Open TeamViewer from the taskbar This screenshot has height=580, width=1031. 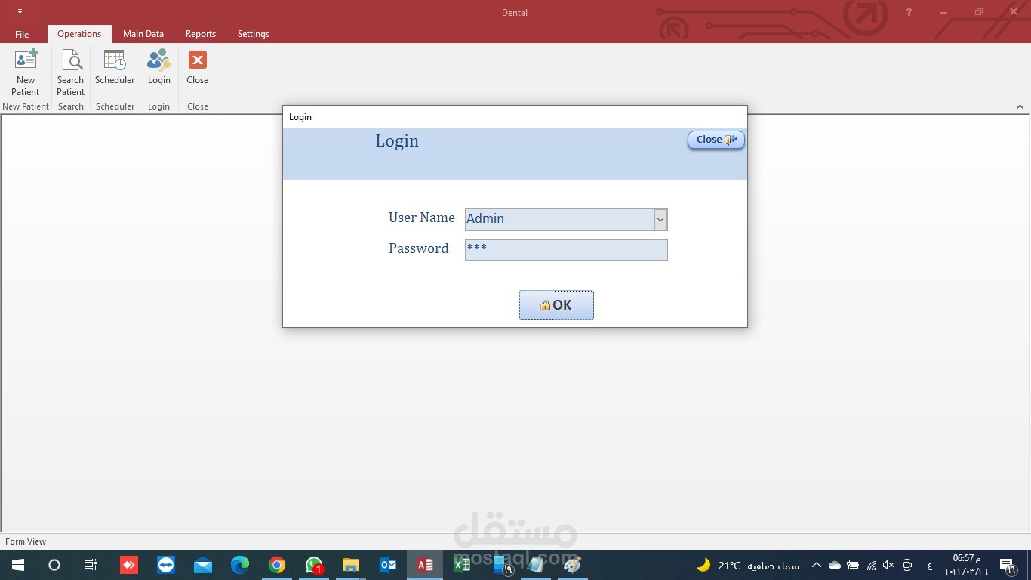tap(166, 565)
